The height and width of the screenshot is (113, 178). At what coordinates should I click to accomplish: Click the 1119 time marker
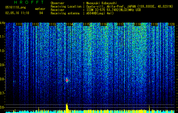coord(155,24)
